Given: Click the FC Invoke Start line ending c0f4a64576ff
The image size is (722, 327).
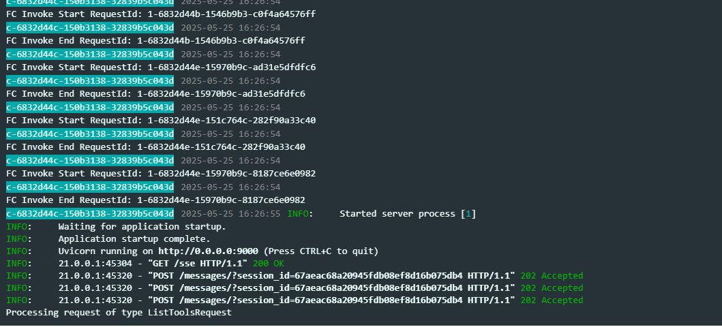Looking at the screenshot, I should click(160, 14).
